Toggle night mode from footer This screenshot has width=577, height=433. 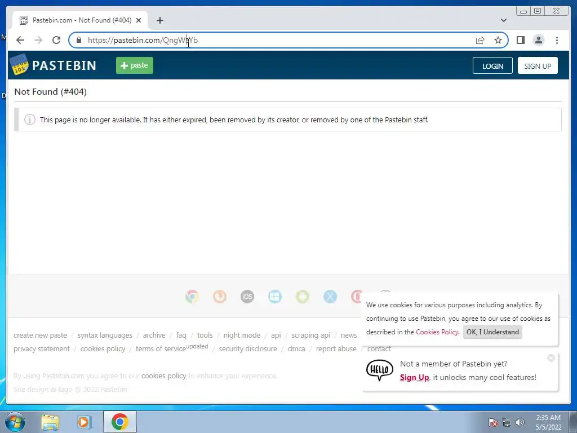[x=242, y=335]
